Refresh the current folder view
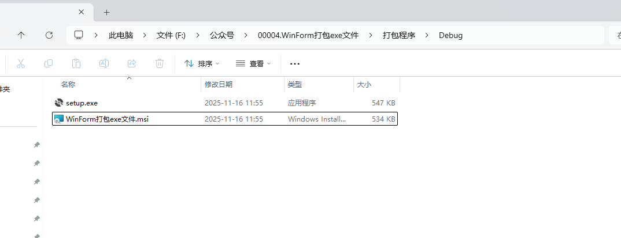The image size is (621, 238). coord(49,35)
